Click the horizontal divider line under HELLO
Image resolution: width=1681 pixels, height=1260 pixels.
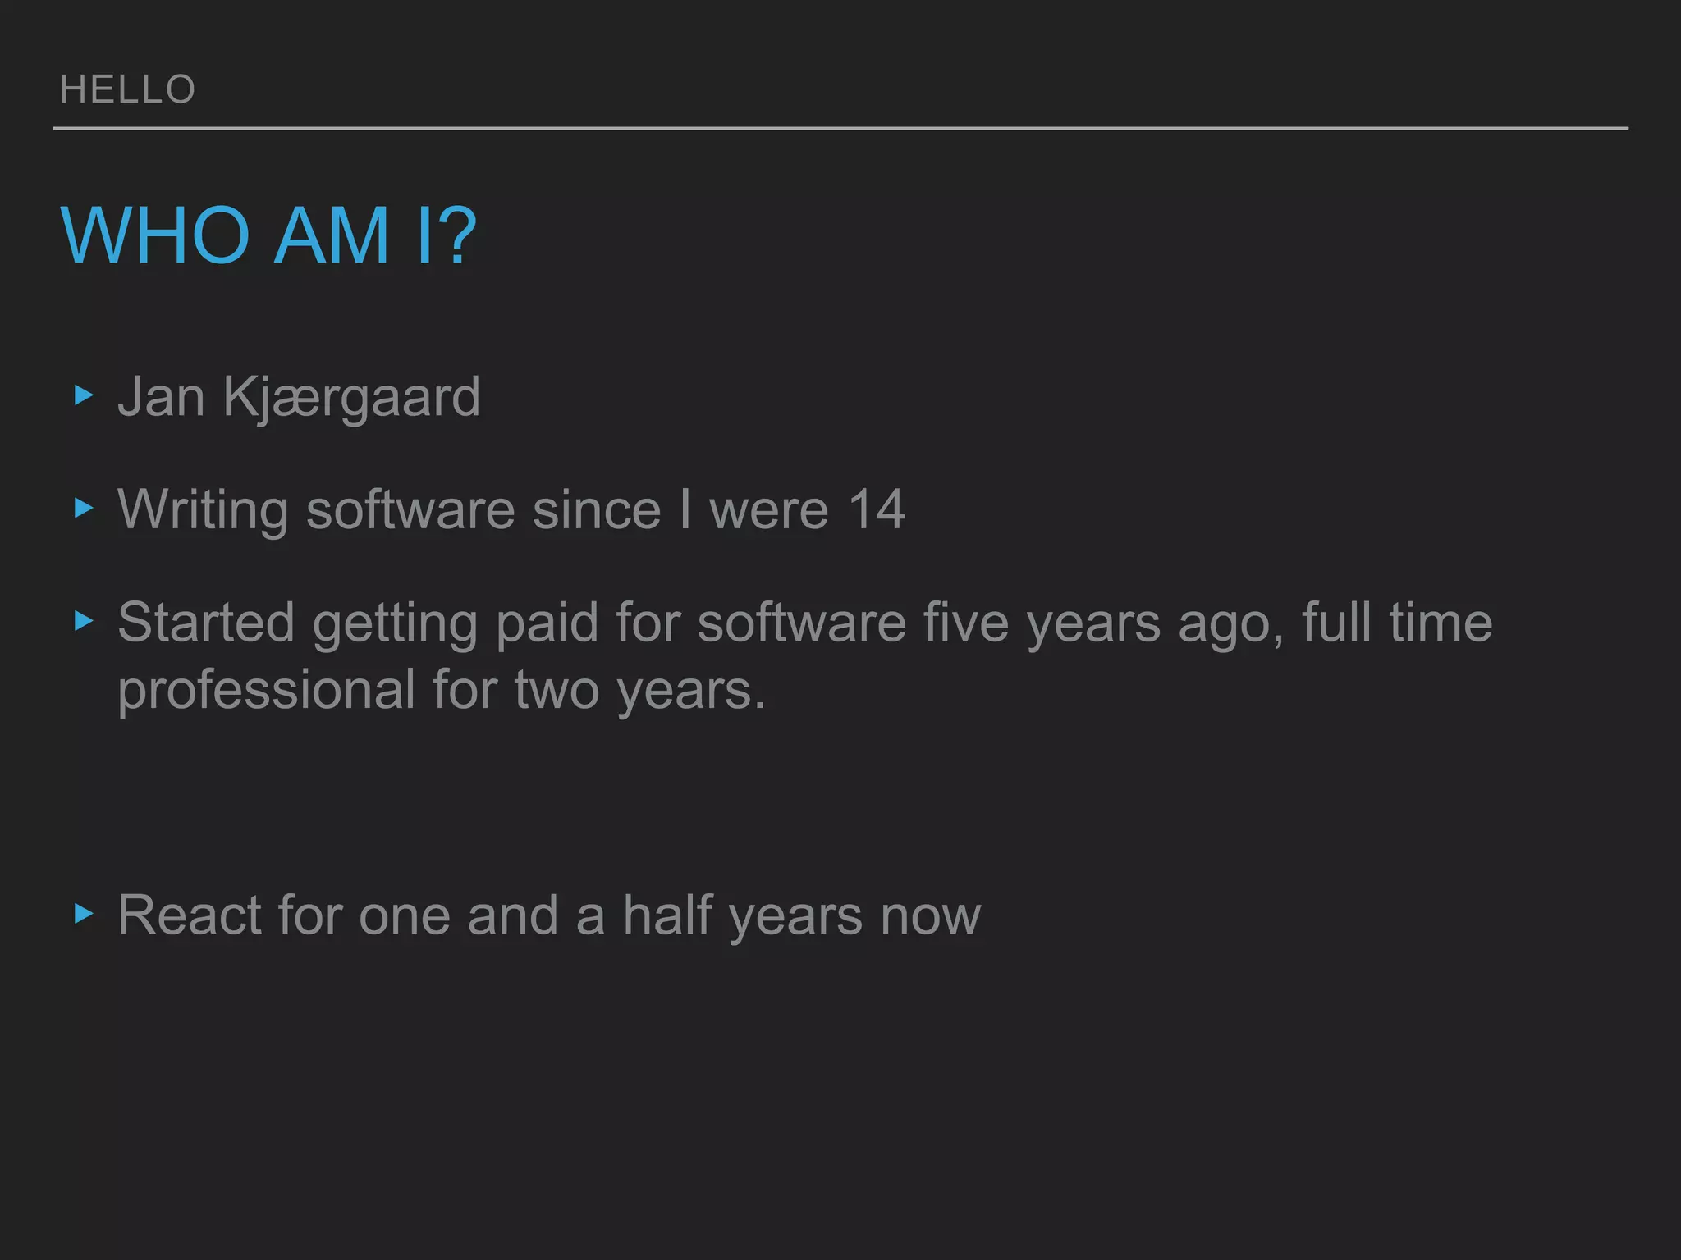[840, 129]
